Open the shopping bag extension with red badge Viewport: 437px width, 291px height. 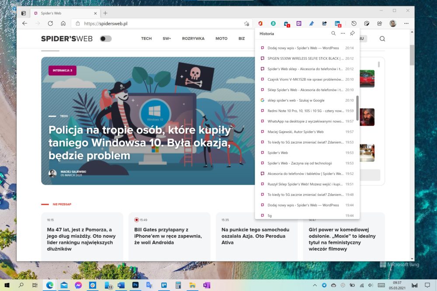click(286, 24)
